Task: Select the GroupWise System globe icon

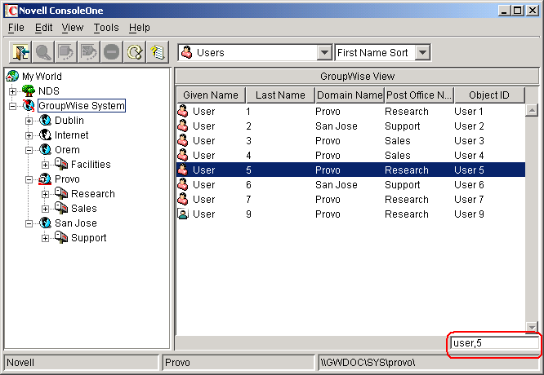Action: click(x=29, y=106)
